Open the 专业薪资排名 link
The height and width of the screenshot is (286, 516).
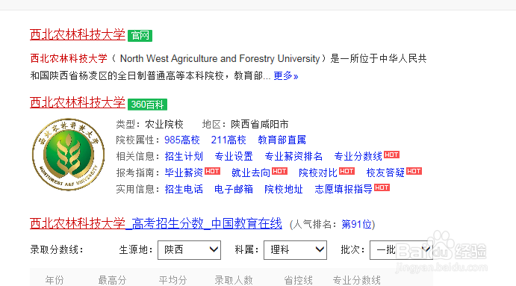click(293, 156)
